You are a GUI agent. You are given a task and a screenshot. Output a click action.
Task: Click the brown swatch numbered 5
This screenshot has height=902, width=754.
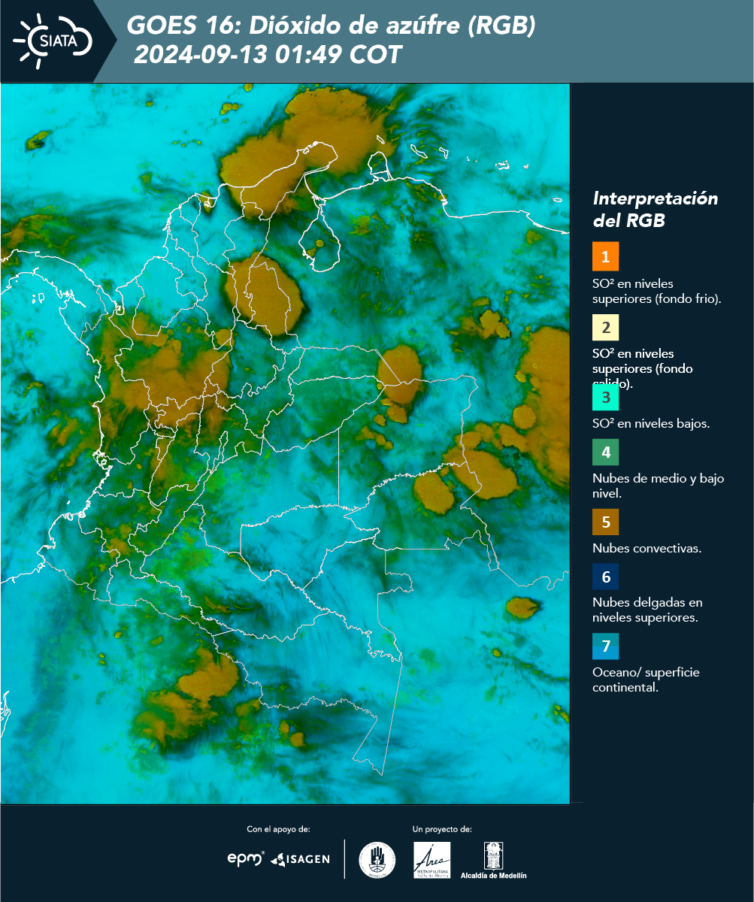tap(605, 522)
